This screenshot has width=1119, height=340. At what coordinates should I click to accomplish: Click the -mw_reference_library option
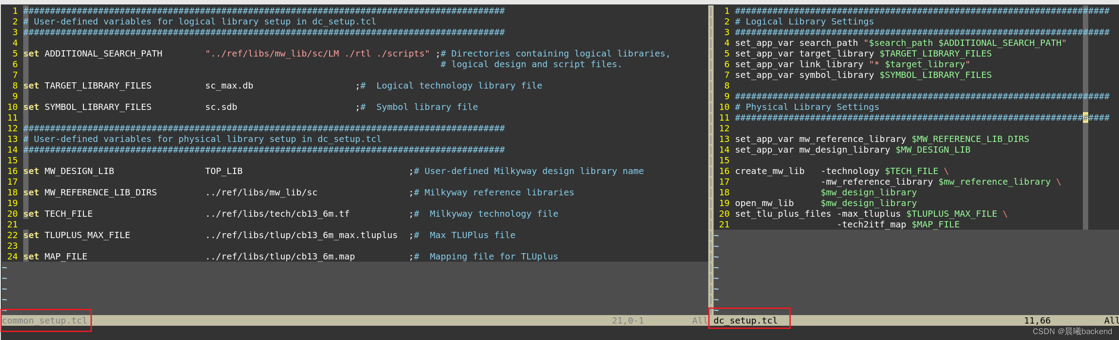877,182
